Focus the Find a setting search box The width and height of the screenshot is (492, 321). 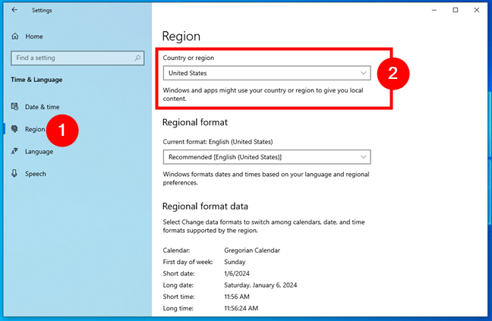[77, 58]
